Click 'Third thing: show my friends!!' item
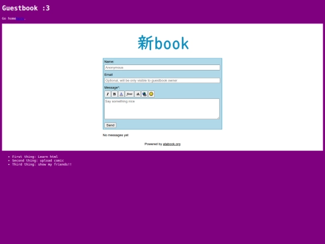 click(42, 164)
